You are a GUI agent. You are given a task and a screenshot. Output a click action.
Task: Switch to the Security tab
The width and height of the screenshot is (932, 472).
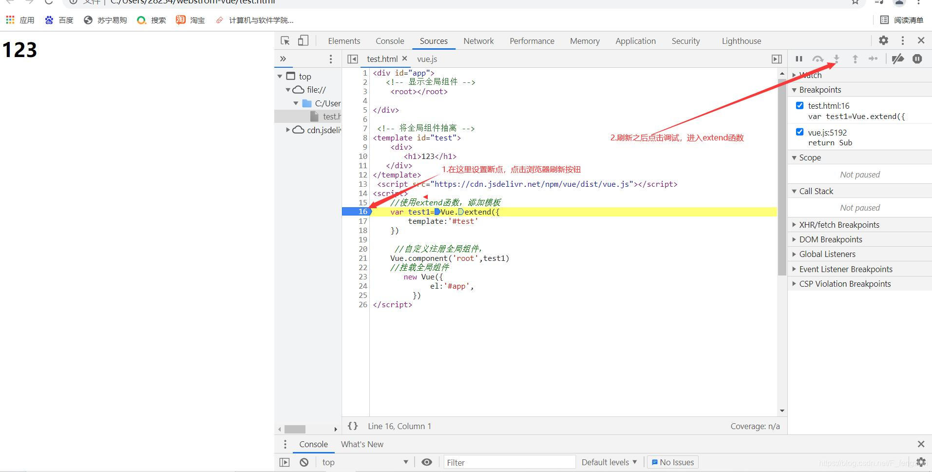pos(685,41)
